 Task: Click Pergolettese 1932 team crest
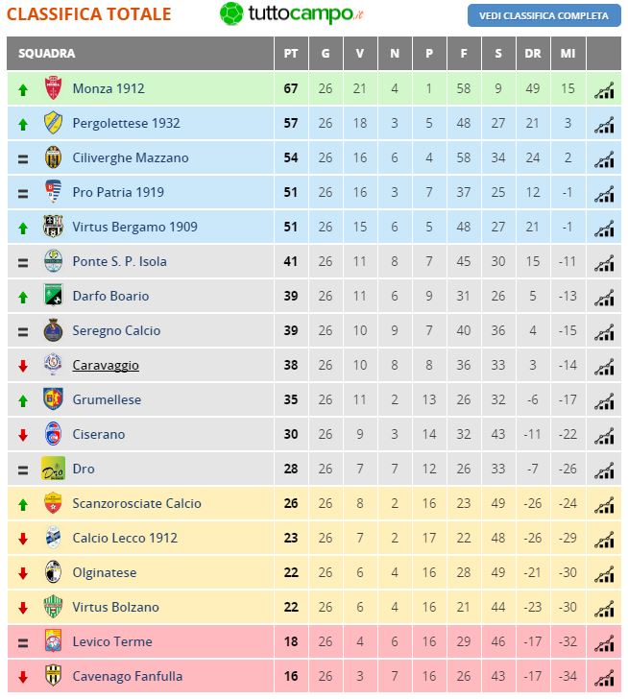coord(53,123)
